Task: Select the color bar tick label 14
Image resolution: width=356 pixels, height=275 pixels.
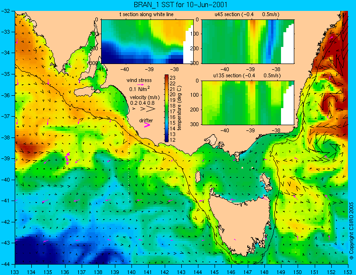Action: [x=173, y=128]
